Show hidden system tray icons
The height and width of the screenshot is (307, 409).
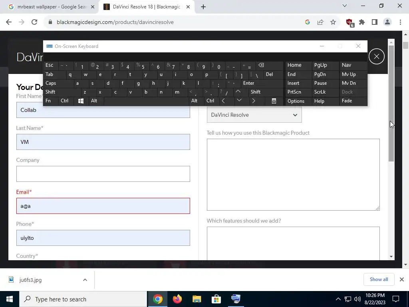click(338, 299)
